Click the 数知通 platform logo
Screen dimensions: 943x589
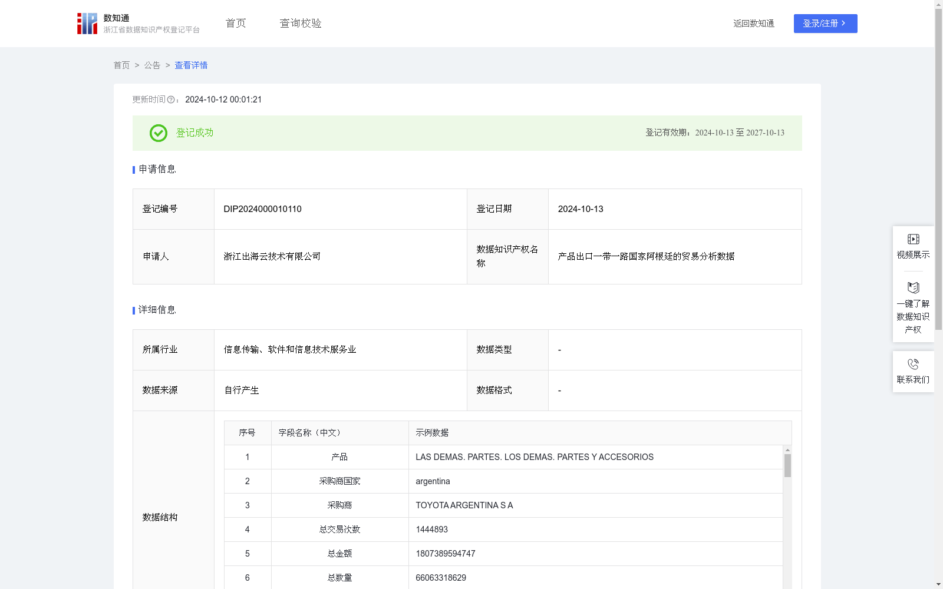(x=138, y=24)
